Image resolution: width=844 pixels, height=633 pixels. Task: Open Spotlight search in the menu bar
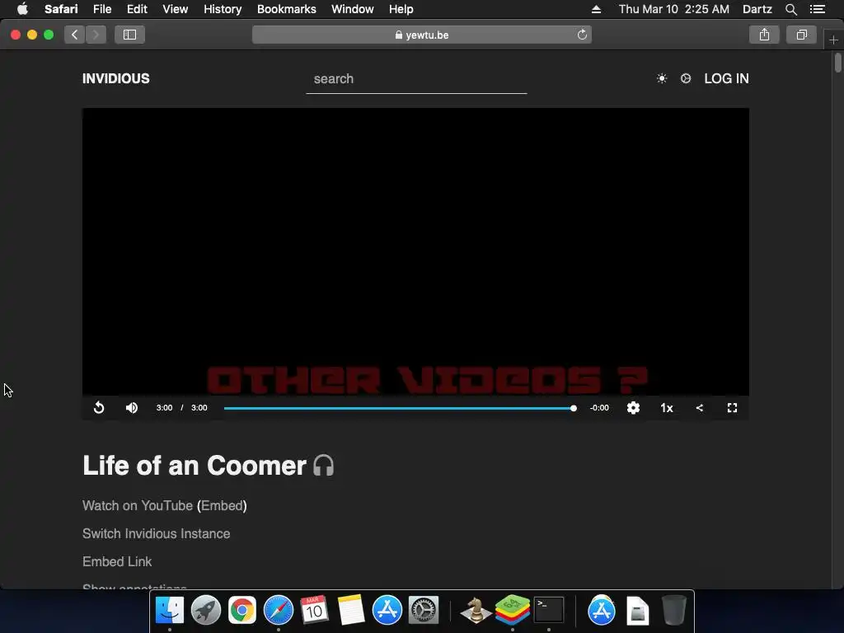click(x=790, y=9)
